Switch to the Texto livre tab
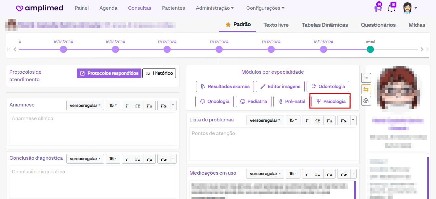 [276, 25]
